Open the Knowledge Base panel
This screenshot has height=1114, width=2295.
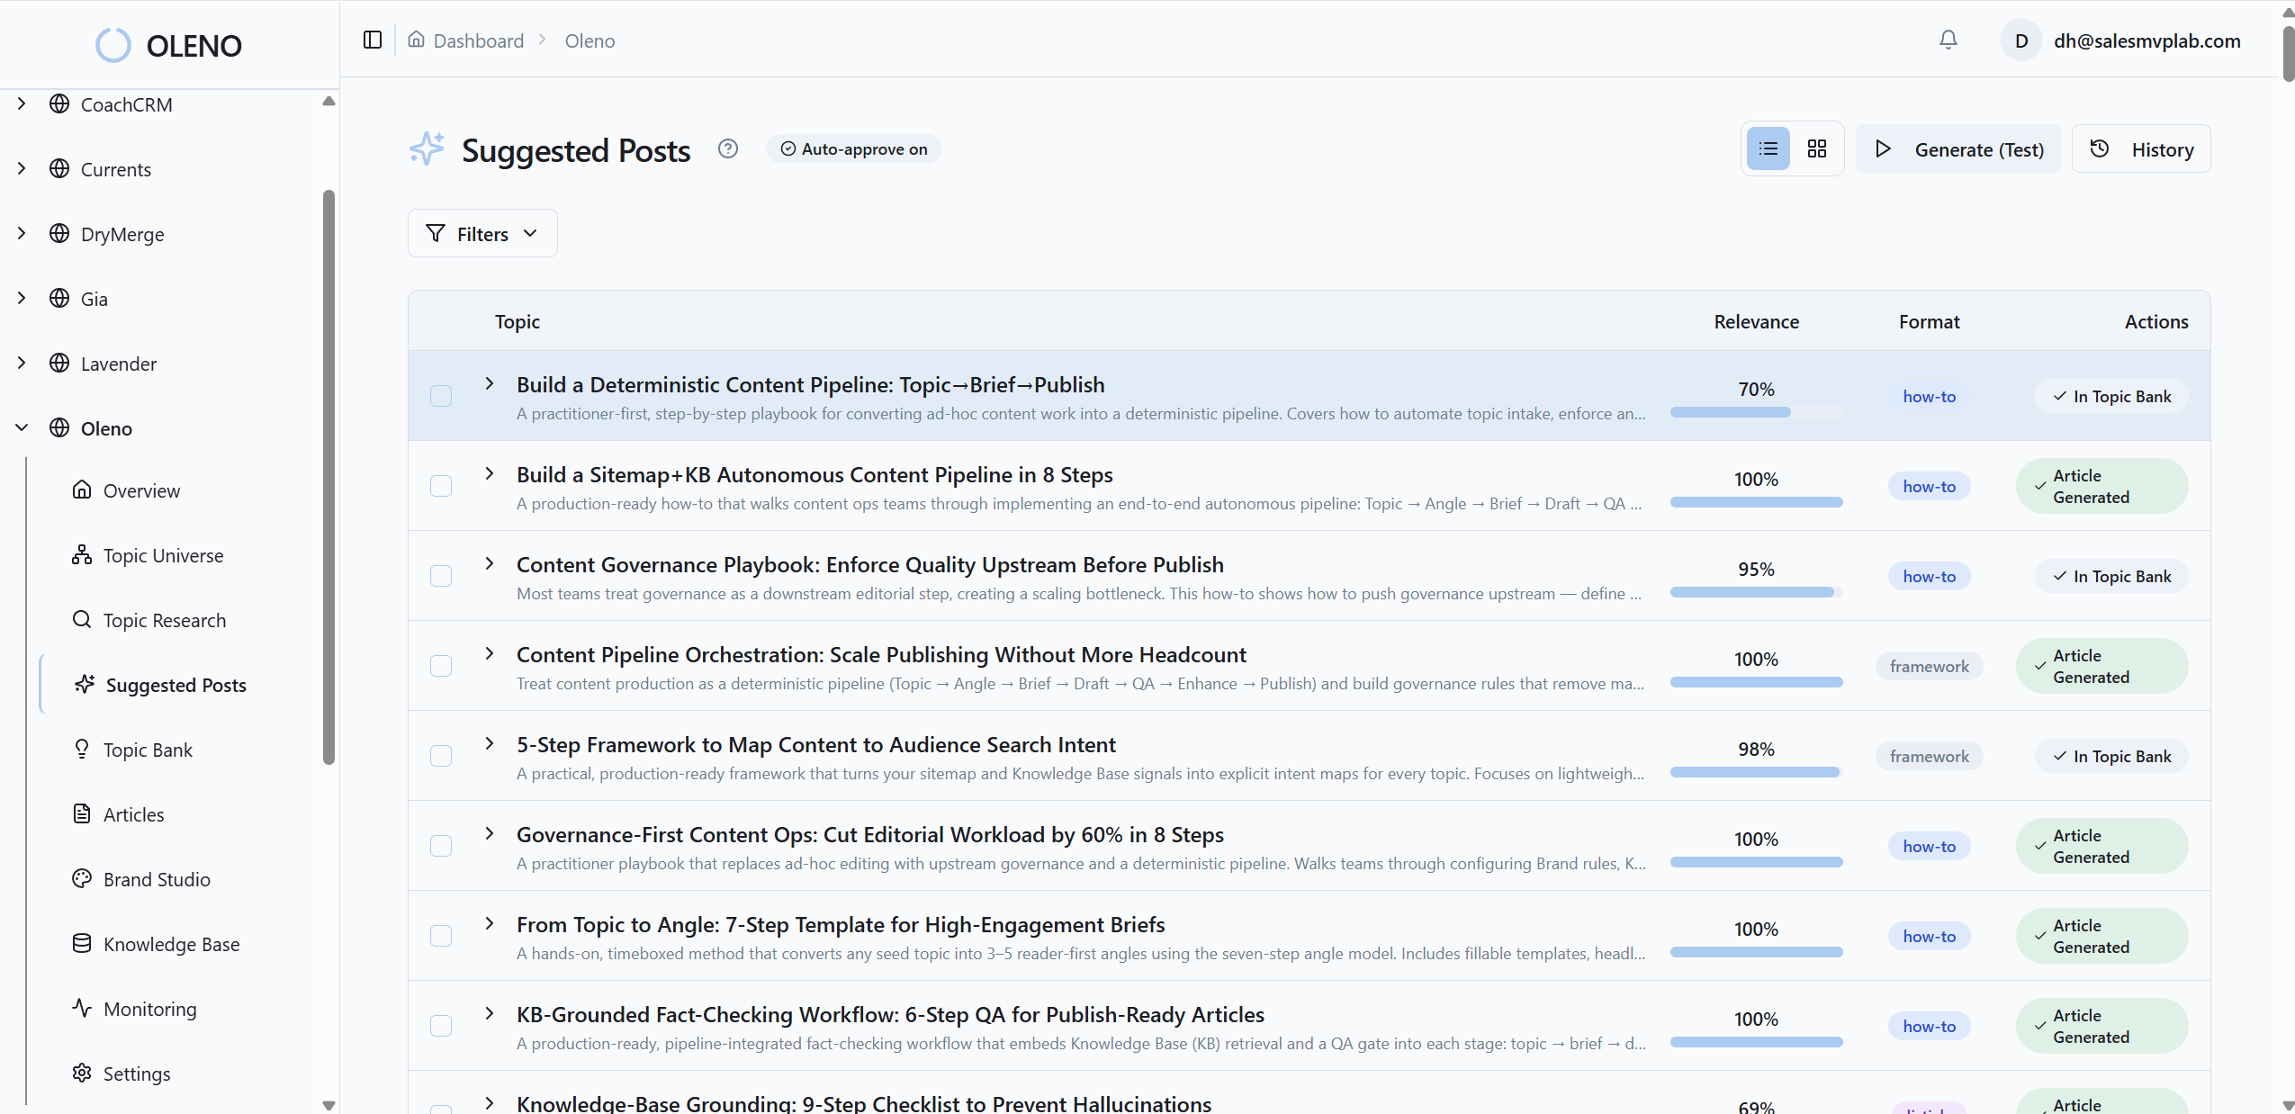[x=171, y=944]
